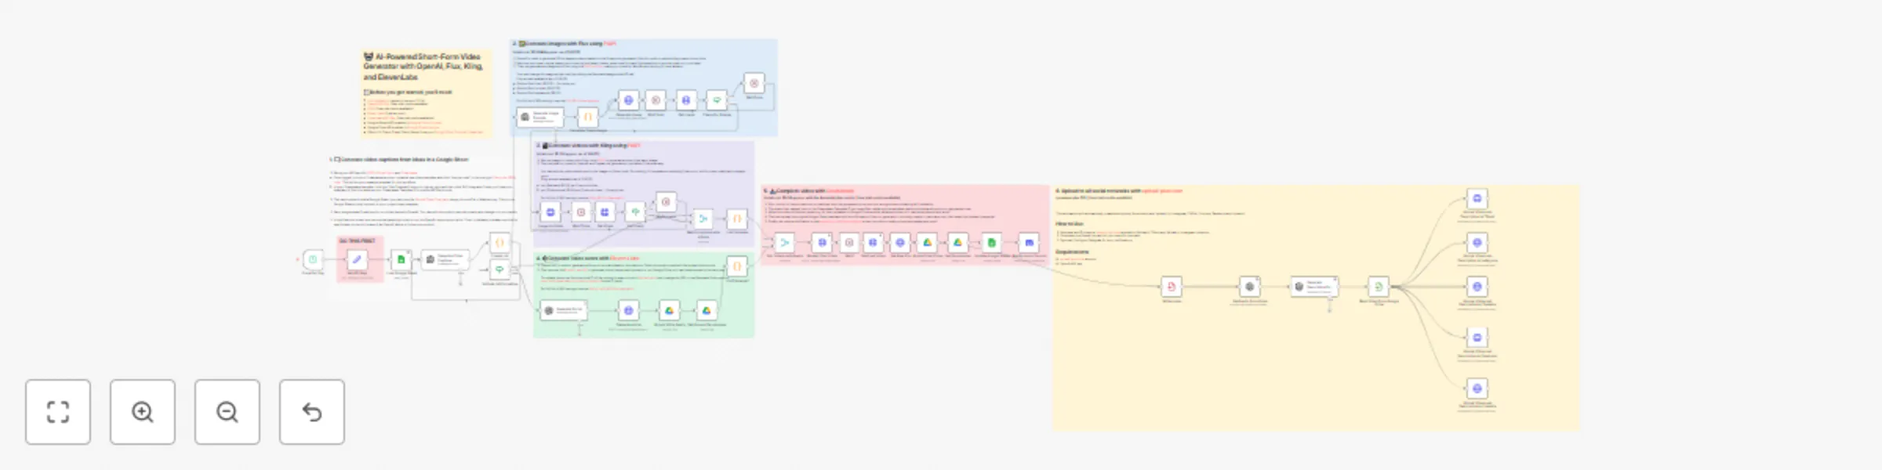Viewport: 1882px width, 470px height.
Task: Click the heading '4. Generate voice overs with Eleven Labs'
Action: pyautogui.click(x=587, y=258)
